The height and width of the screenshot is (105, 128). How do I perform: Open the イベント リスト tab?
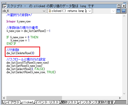click(47, 102)
